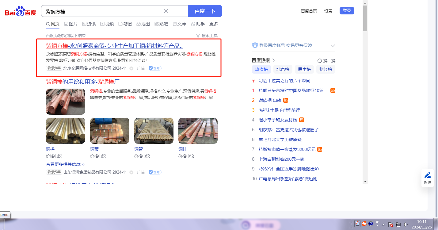Switch to 财经榜 tab
Image resolution: width=438 pixels, height=230 pixels.
click(326, 69)
